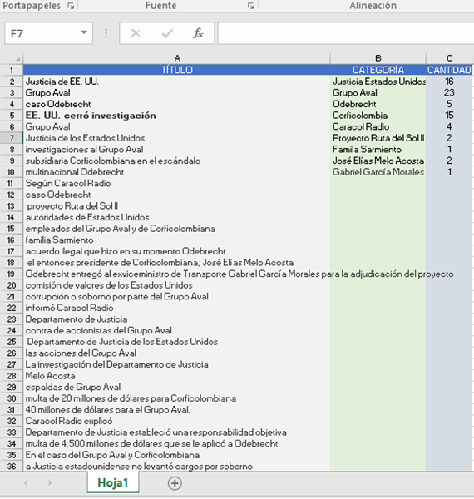This screenshot has width=474, height=499.
Task: Select cell 'Justicia de EE. UU.'
Action: point(177,82)
